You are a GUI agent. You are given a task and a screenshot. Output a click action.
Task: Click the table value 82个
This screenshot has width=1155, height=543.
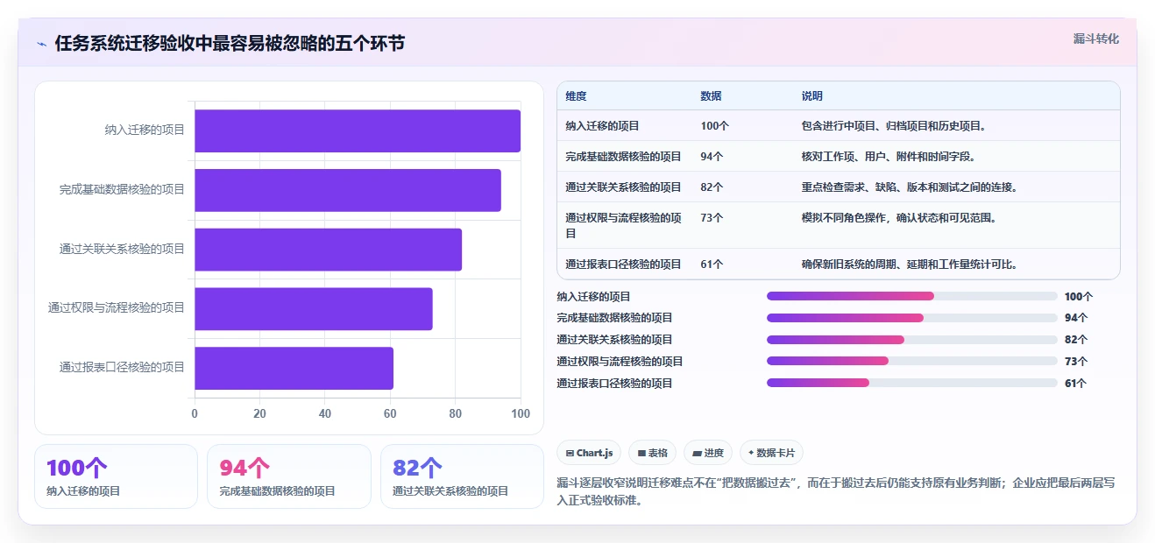tap(712, 187)
